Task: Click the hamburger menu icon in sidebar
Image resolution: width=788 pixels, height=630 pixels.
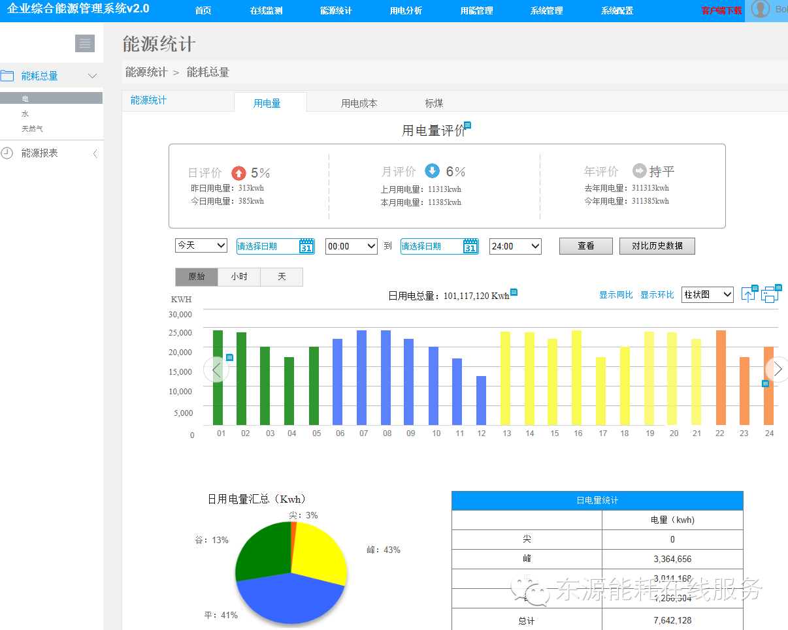Action: pyautogui.click(x=85, y=44)
